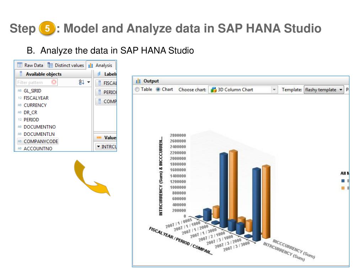Screen dimensions: 364x273
Task: Select ACCOUNTNO in Available objects
Action: (38, 148)
